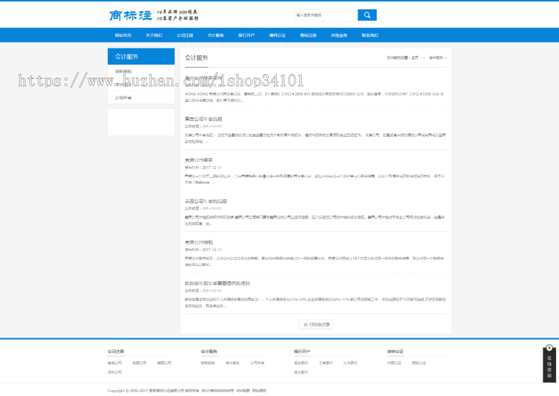Open the 网站首页 nav menu item
The height and width of the screenshot is (396, 559).
pos(123,35)
